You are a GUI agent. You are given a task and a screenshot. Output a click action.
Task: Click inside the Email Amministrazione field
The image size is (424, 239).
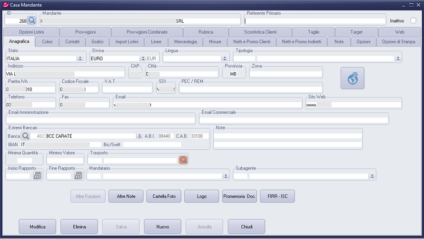101,119
